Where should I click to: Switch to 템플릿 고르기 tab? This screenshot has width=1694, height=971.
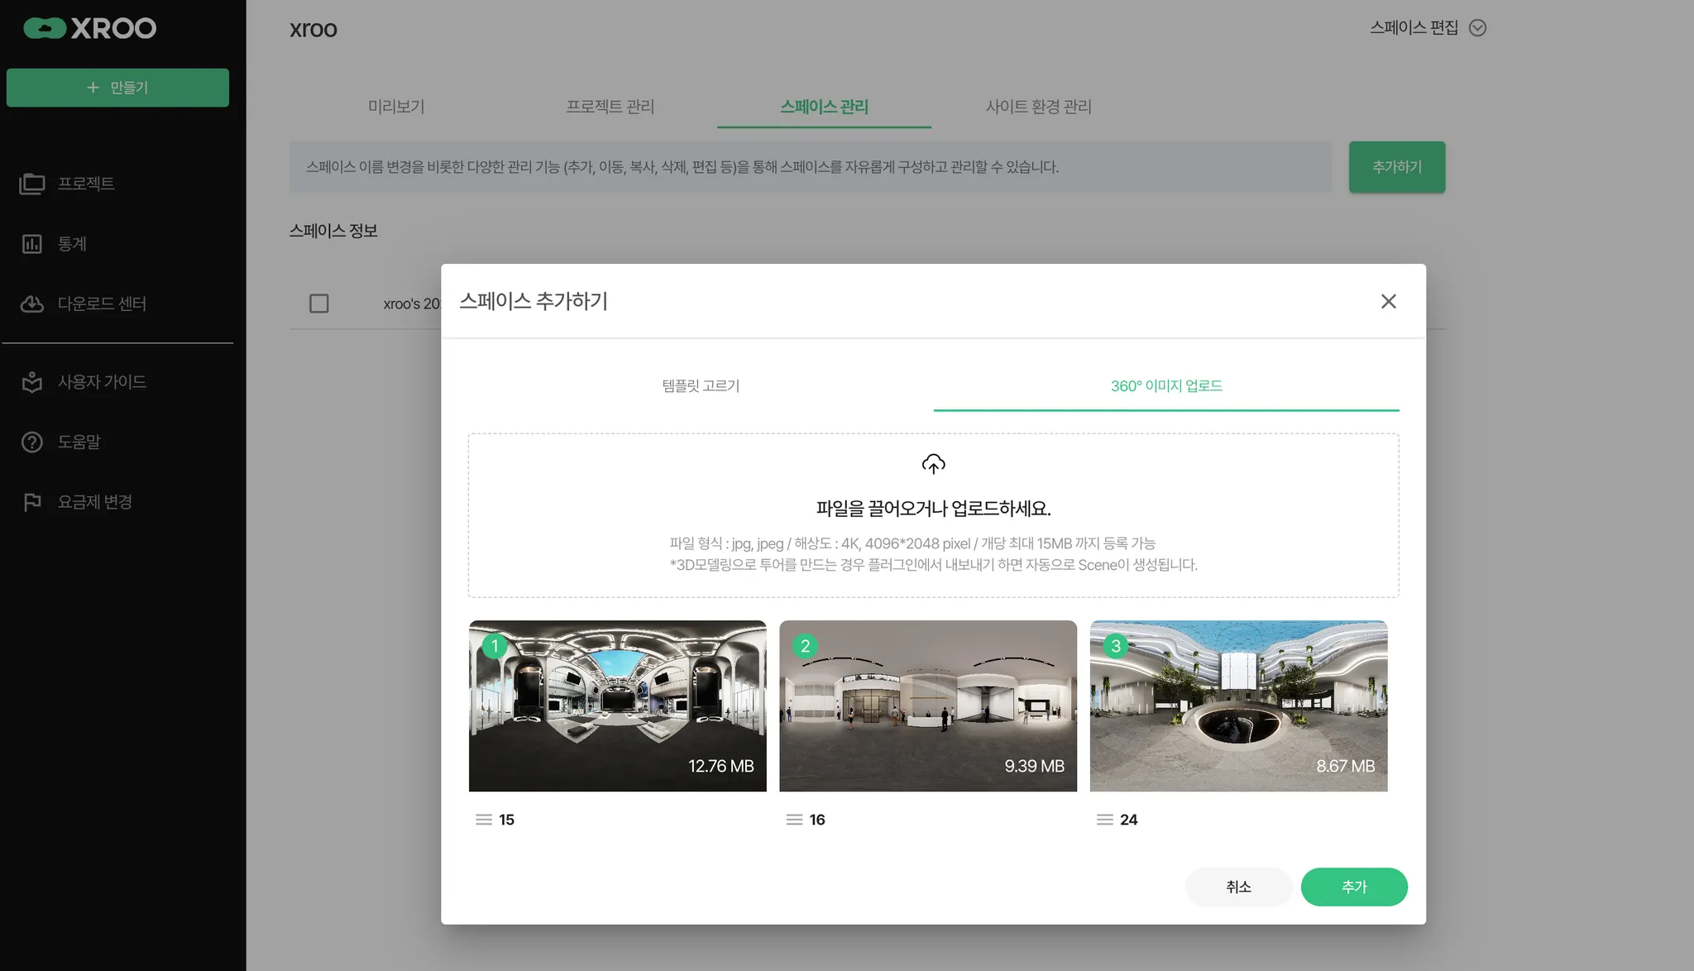pyautogui.click(x=701, y=385)
